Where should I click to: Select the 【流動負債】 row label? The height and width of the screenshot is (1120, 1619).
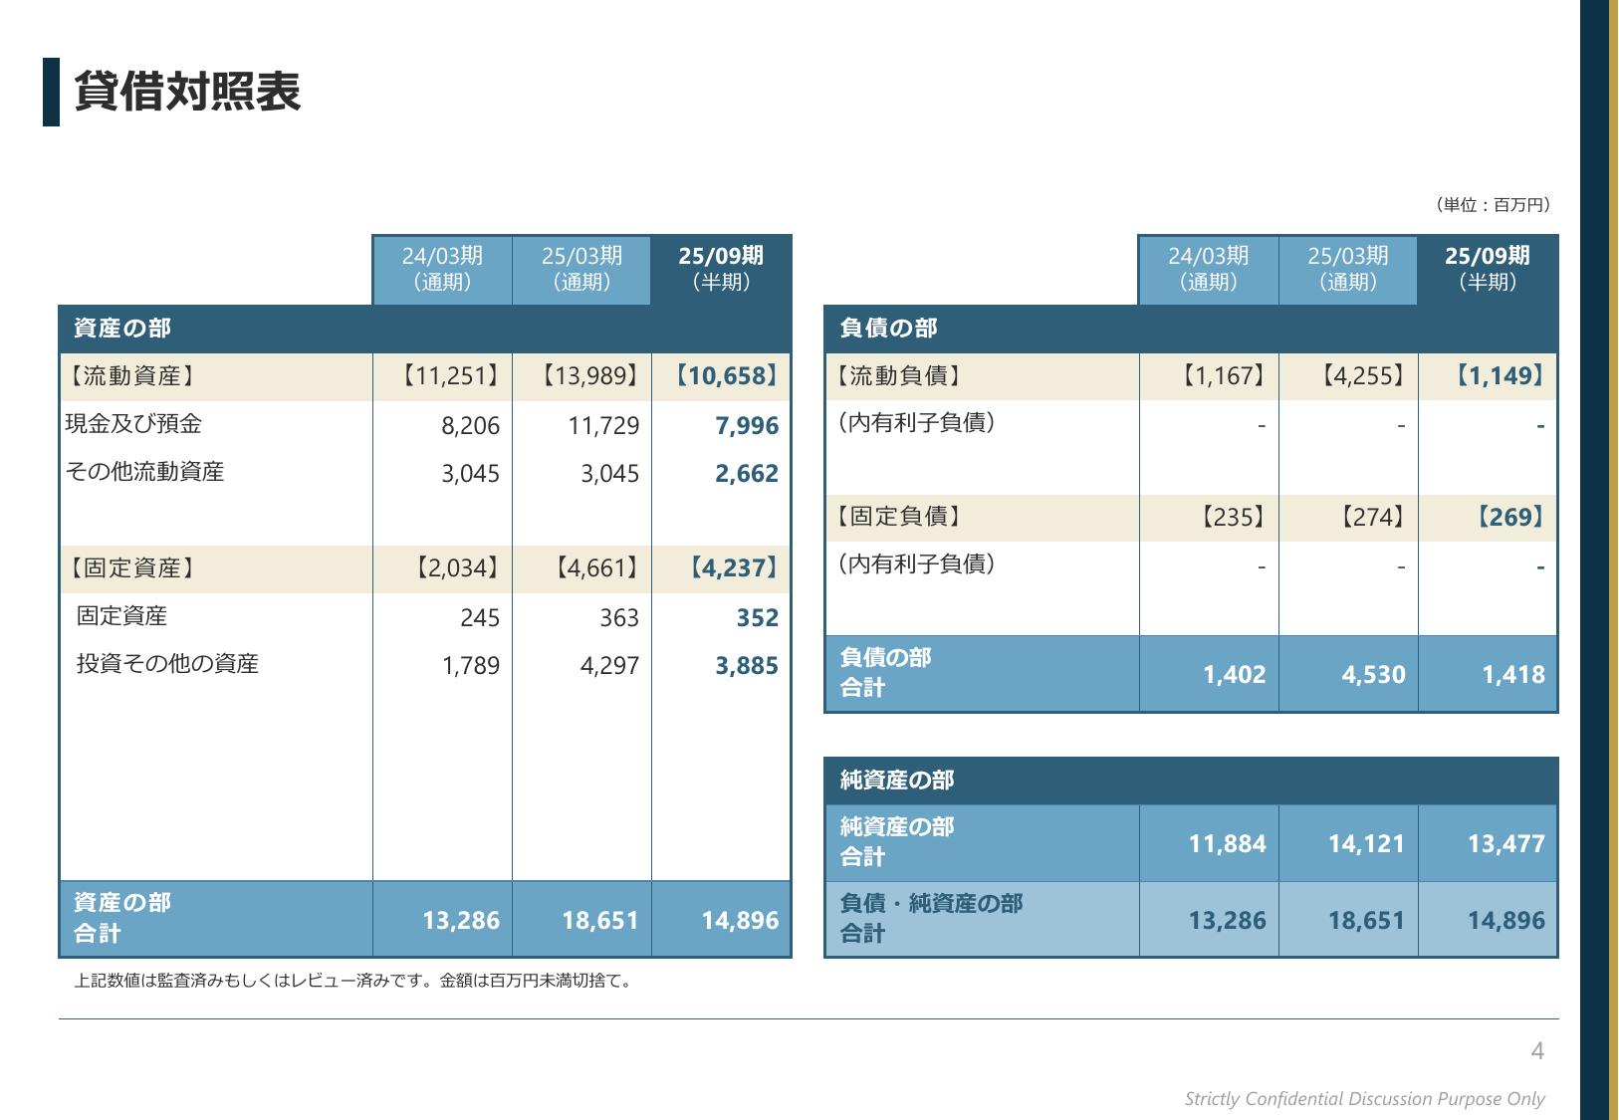tap(896, 376)
